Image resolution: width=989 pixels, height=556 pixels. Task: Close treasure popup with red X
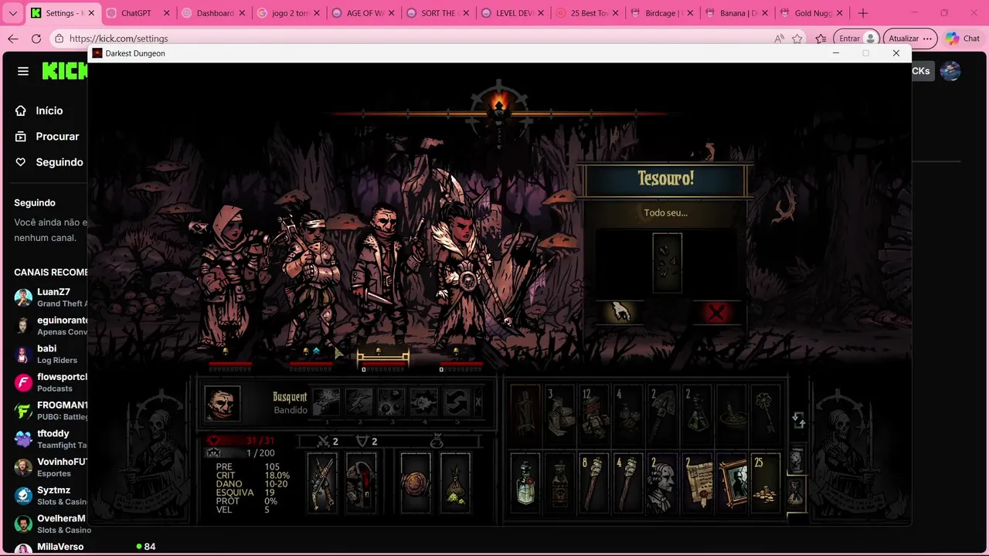(x=716, y=313)
